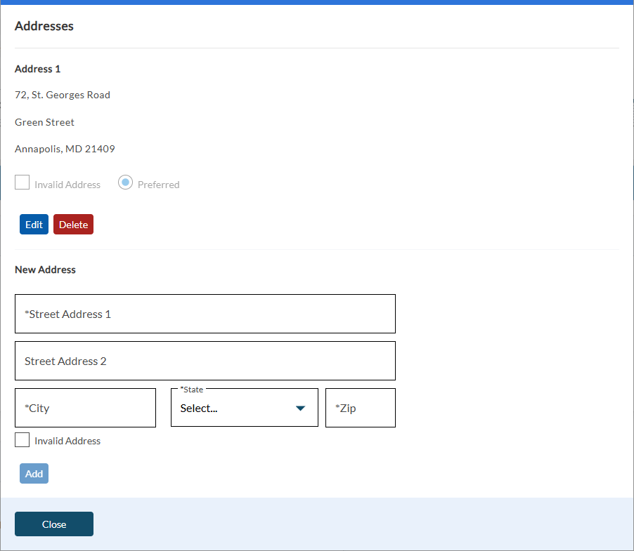
Task: Click the Preferred label text
Action: pyautogui.click(x=158, y=185)
